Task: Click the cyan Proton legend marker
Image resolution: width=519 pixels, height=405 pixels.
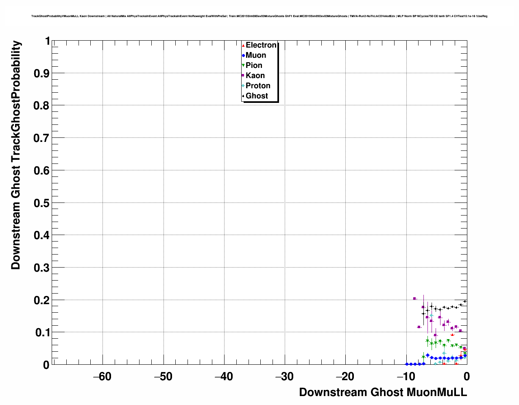Action: click(243, 86)
